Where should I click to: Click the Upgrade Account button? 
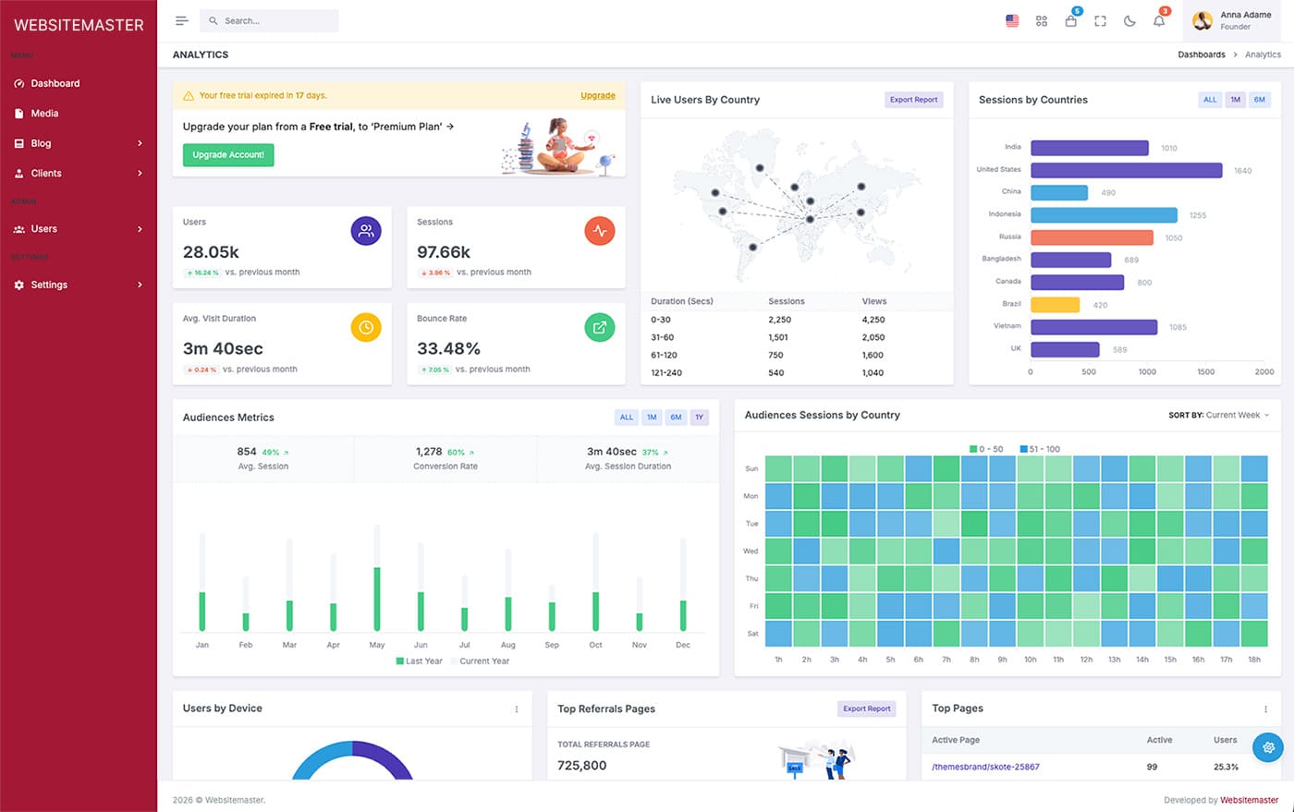(227, 154)
